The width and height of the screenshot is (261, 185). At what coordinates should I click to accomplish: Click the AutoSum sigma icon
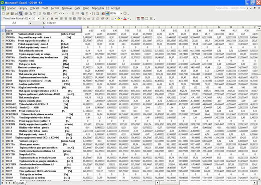point(87,13)
